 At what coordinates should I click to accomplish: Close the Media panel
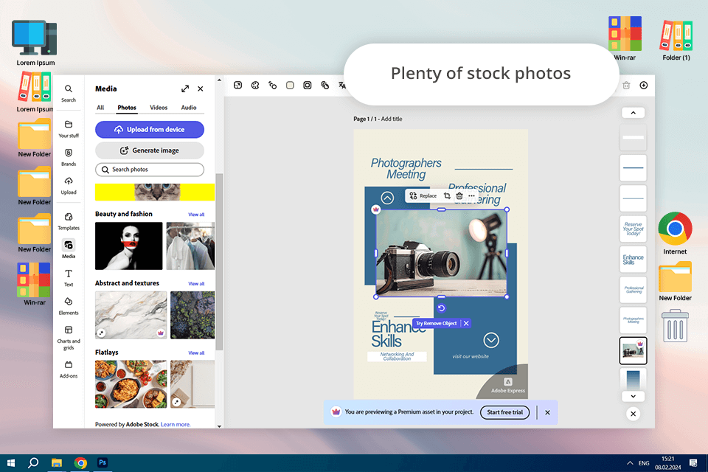tap(201, 88)
